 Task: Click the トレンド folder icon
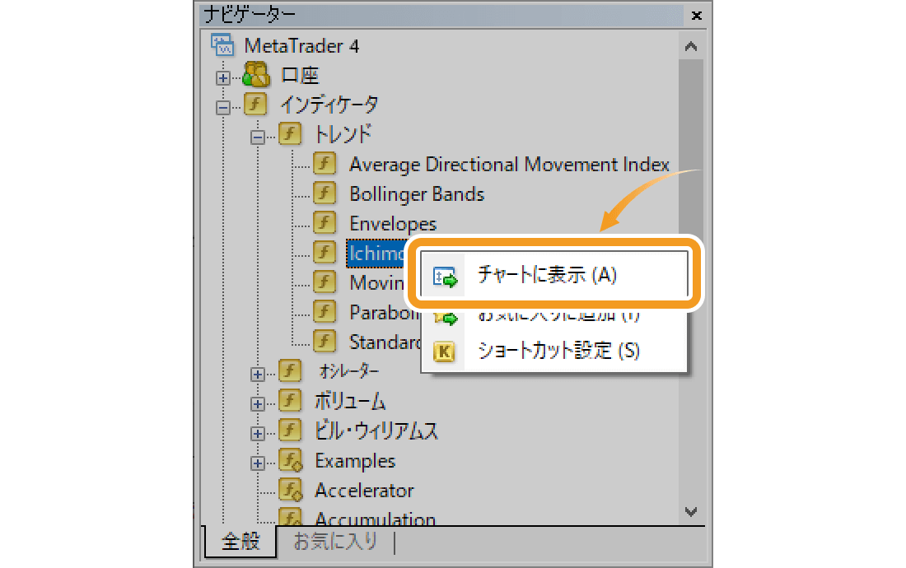pyautogui.click(x=290, y=133)
